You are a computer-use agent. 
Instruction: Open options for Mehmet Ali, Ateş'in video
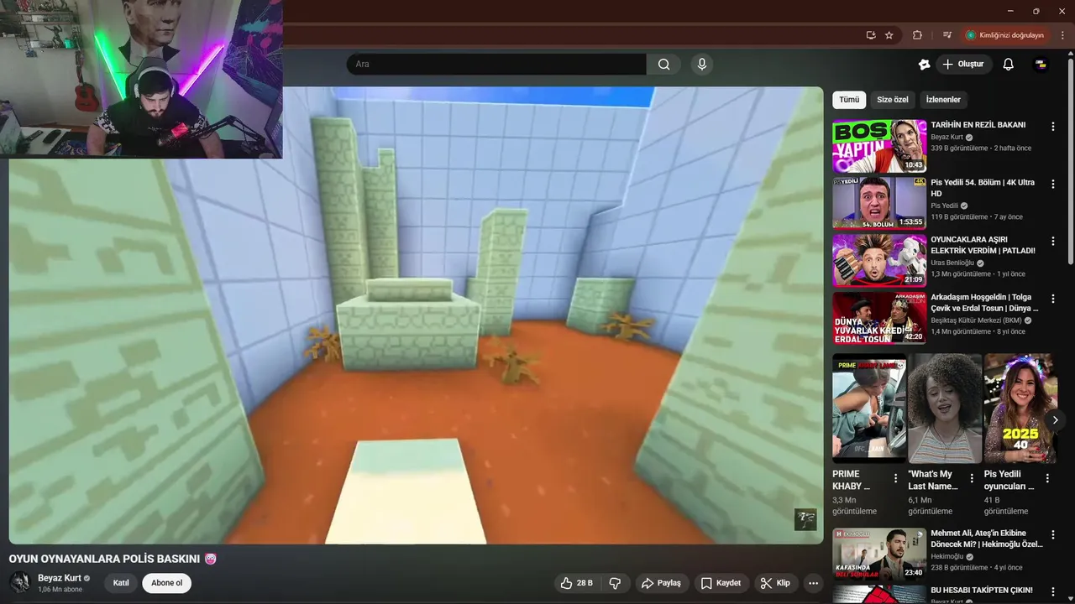click(x=1053, y=535)
